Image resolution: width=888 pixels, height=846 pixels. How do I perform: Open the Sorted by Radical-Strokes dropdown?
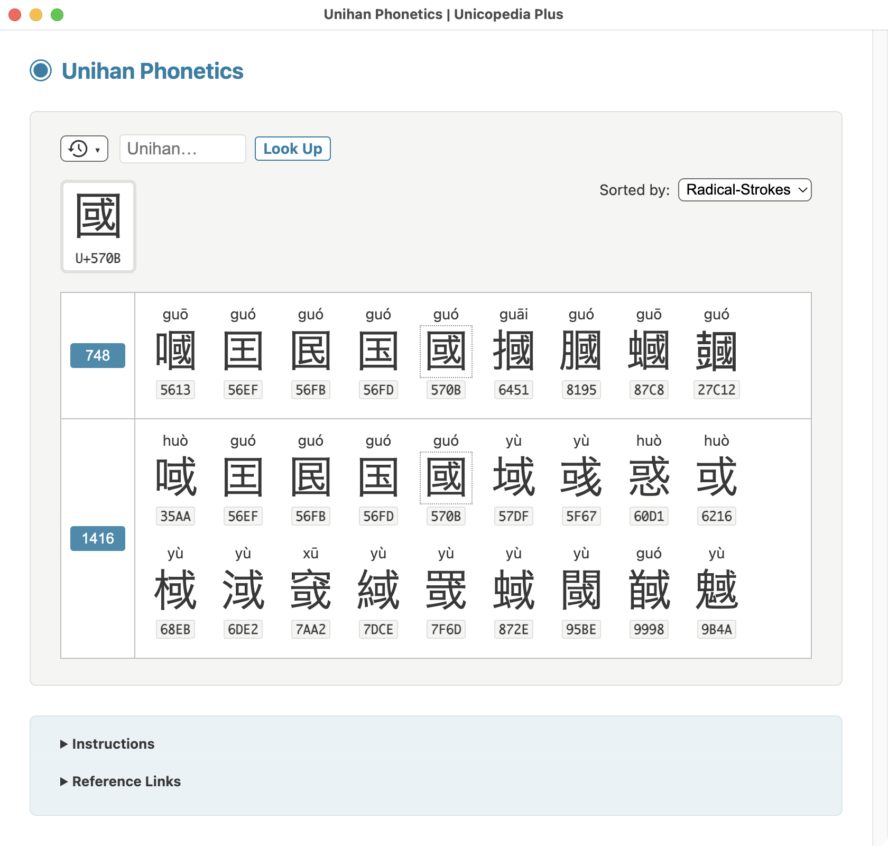click(x=745, y=190)
